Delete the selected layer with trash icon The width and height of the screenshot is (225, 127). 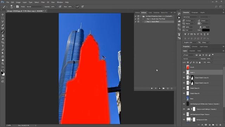pos(220,125)
